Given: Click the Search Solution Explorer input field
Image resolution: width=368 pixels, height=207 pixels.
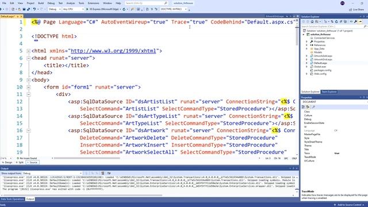Looking at the screenshot, I should (x=332, y=26).
